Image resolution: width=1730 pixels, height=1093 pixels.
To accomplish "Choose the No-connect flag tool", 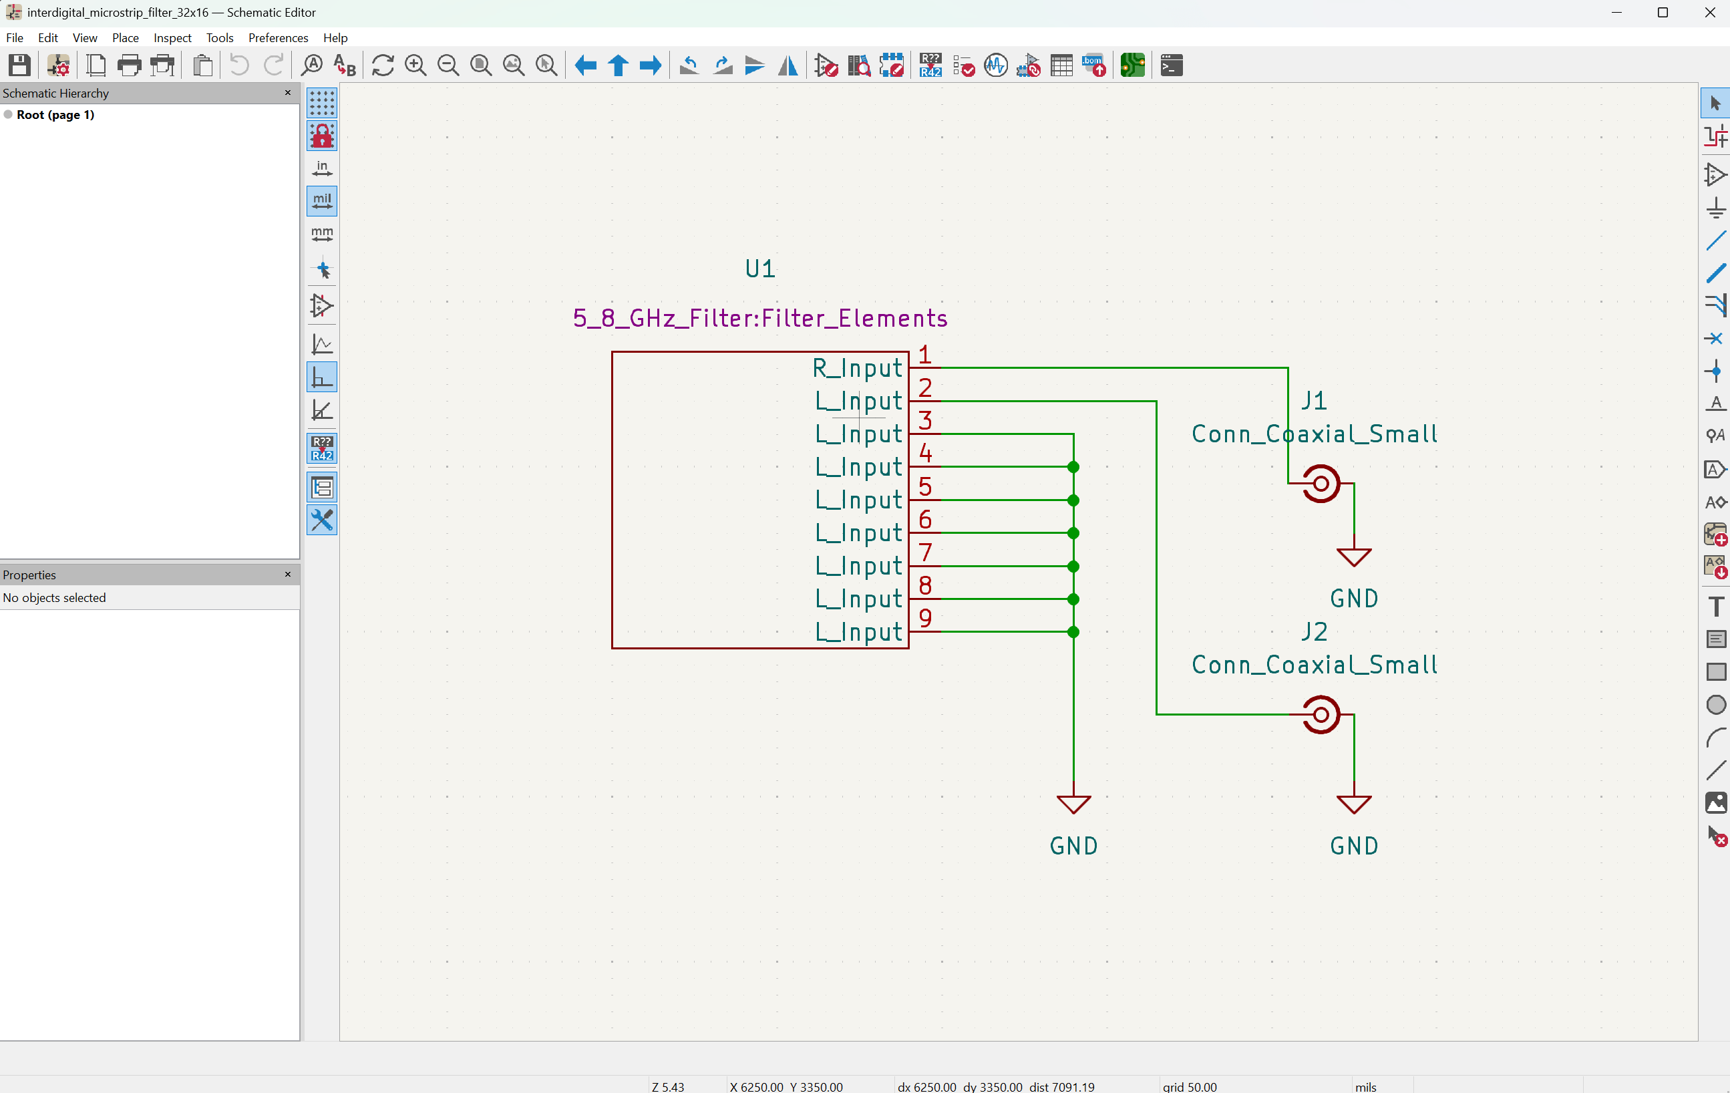I will 1715,339.
